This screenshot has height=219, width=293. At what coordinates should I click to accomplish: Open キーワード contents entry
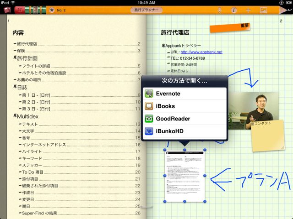tap(80, 158)
